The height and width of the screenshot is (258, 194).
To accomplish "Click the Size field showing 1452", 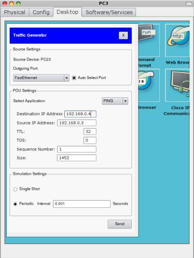I will click(77, 158).
